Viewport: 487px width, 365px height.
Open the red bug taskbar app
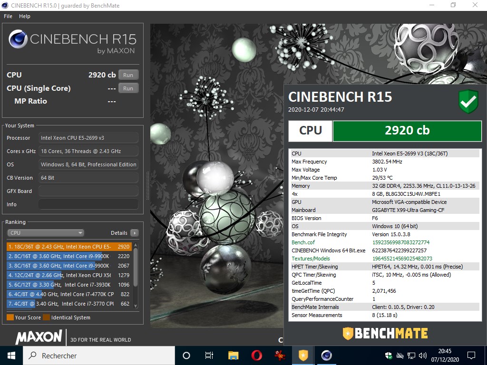point(280,355)
